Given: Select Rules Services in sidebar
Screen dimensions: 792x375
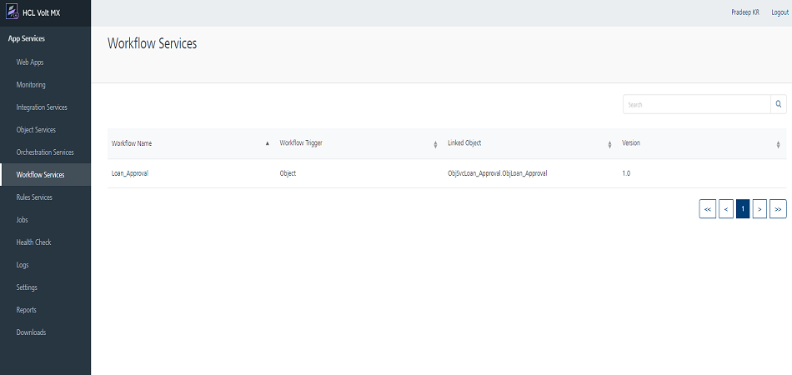Looking at the screenshot, I should (x=34, y=197).
